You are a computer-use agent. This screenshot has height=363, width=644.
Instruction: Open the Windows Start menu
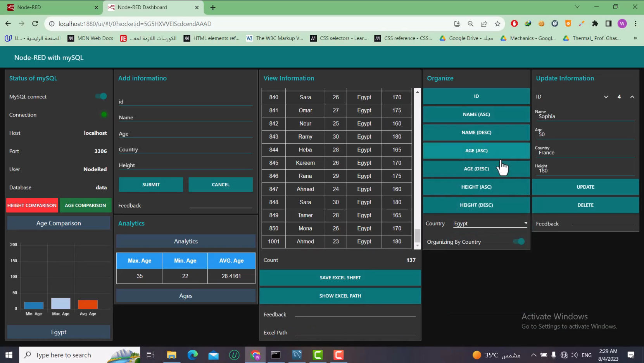9,354
